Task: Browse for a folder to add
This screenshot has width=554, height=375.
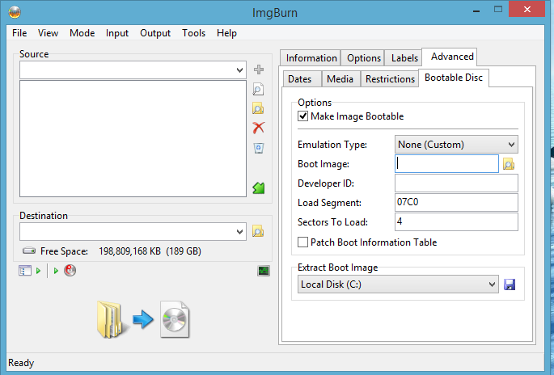Action: (x=258, y=108)
